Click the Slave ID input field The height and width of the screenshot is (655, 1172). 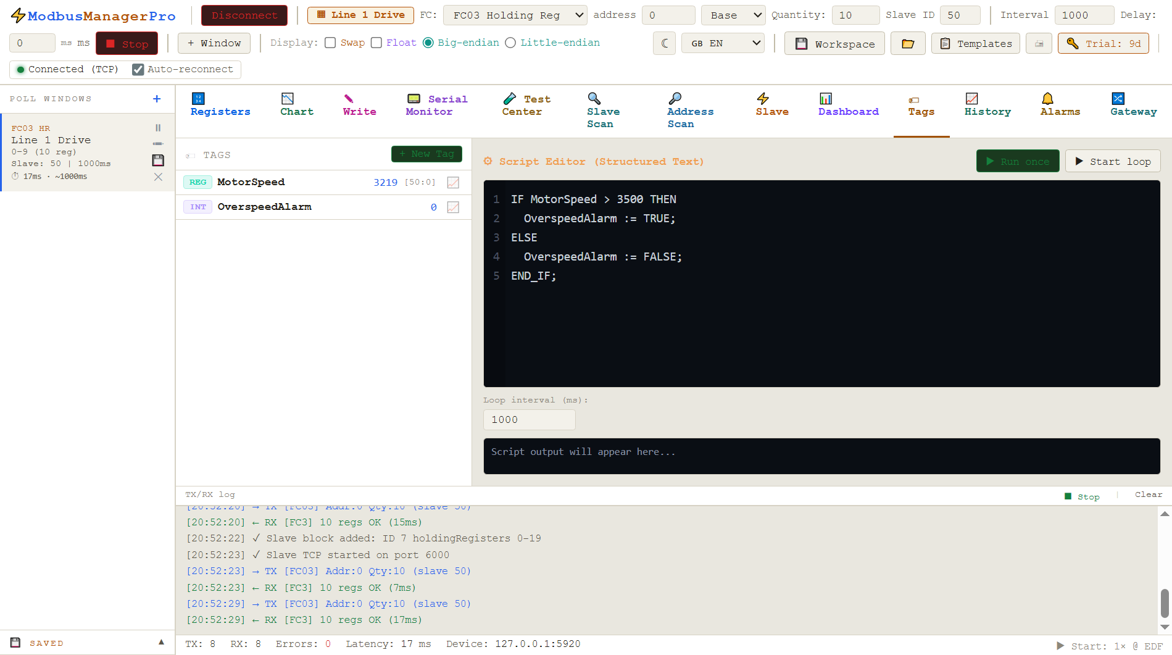click(x=960, y=15)
